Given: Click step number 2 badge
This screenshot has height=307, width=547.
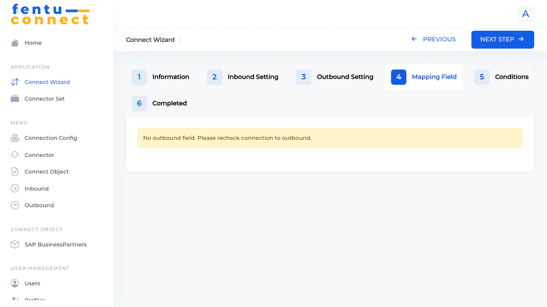Looking at the screenshot, I should [x=215, y=77].
